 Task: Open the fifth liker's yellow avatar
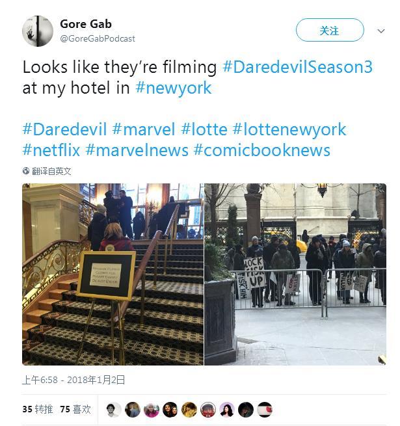pyautogui.click(x=189, y=410)
